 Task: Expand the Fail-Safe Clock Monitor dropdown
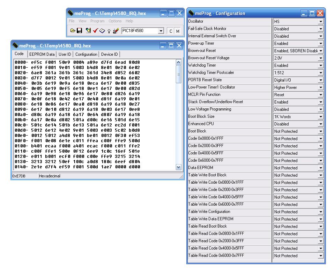click(321, 29)
